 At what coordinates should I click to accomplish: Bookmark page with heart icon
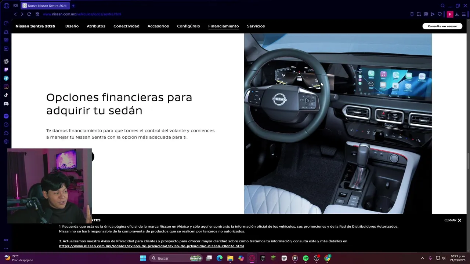tap(440, 14)
